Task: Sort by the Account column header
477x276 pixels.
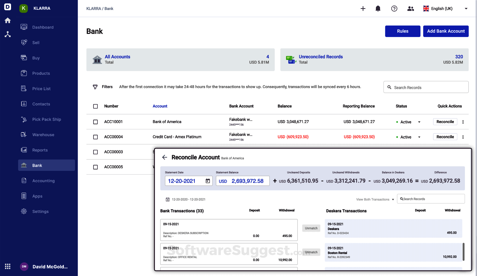Action: (x=160, y=106)
